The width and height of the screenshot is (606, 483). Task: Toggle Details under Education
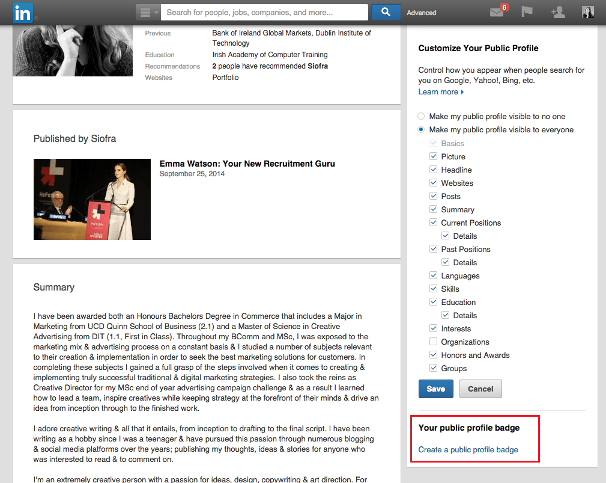click(x=445, y=315)
